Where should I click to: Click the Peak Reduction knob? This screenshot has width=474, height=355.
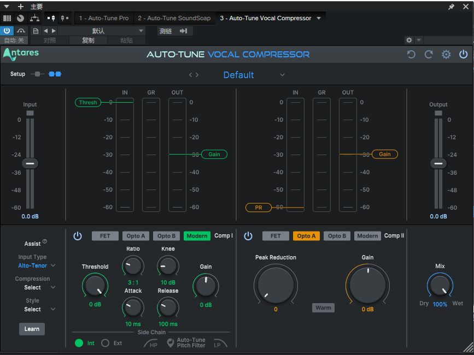point(276,285)
